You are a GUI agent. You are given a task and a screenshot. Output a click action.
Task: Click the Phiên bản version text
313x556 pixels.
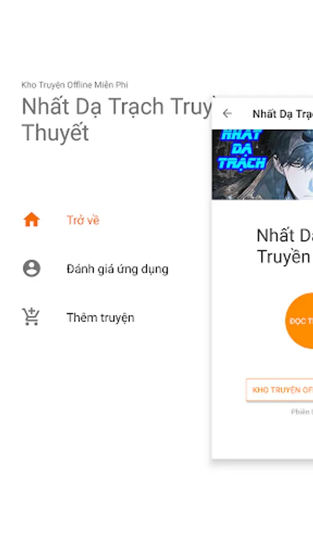coord(302,412)
